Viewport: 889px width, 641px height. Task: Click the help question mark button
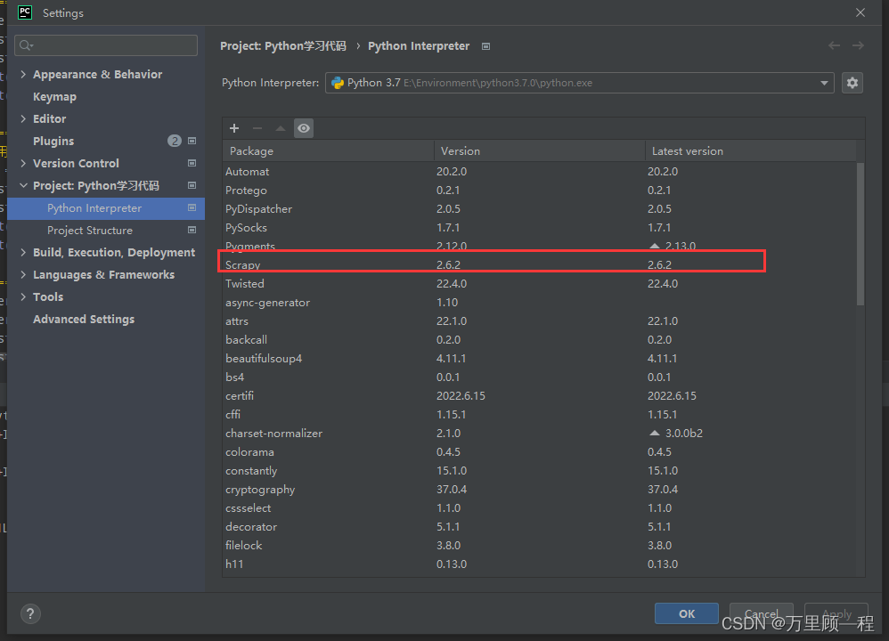30,613
